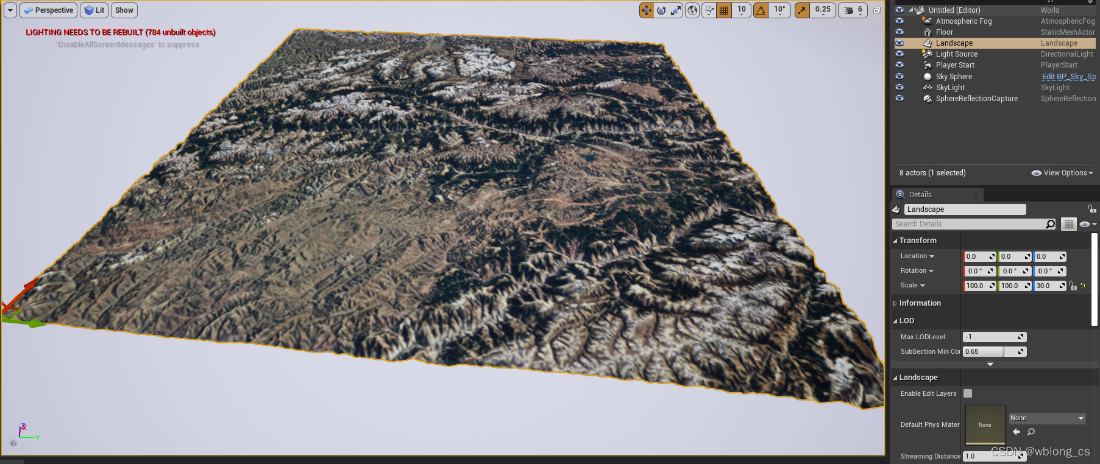Open View Options in World Outliner
The width and height of the screenshot is (1100, 464).
pyautogui.click(x=1062, y=173)
